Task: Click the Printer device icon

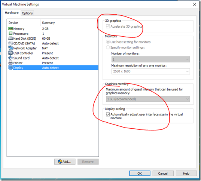Action: [x=10, y=63]
